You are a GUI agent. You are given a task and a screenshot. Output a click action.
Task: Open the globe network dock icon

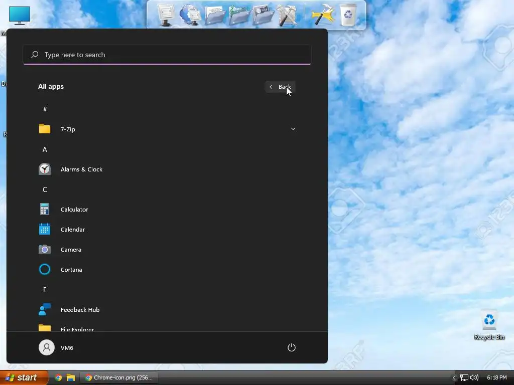(190, 15)
